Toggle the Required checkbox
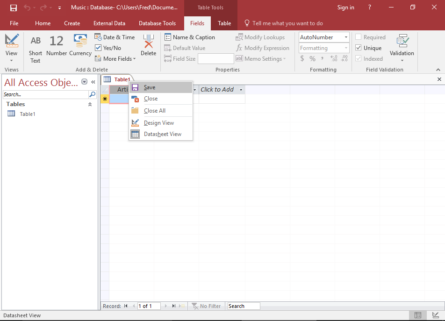Viewport: 445px width, 321px height. [359, 37]
